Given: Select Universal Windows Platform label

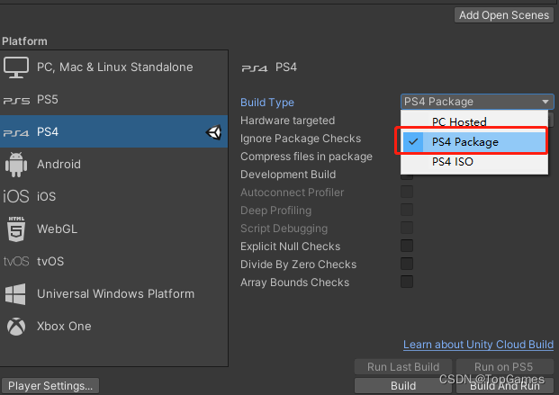Looking at the screenshot, I should click(116, 293).
